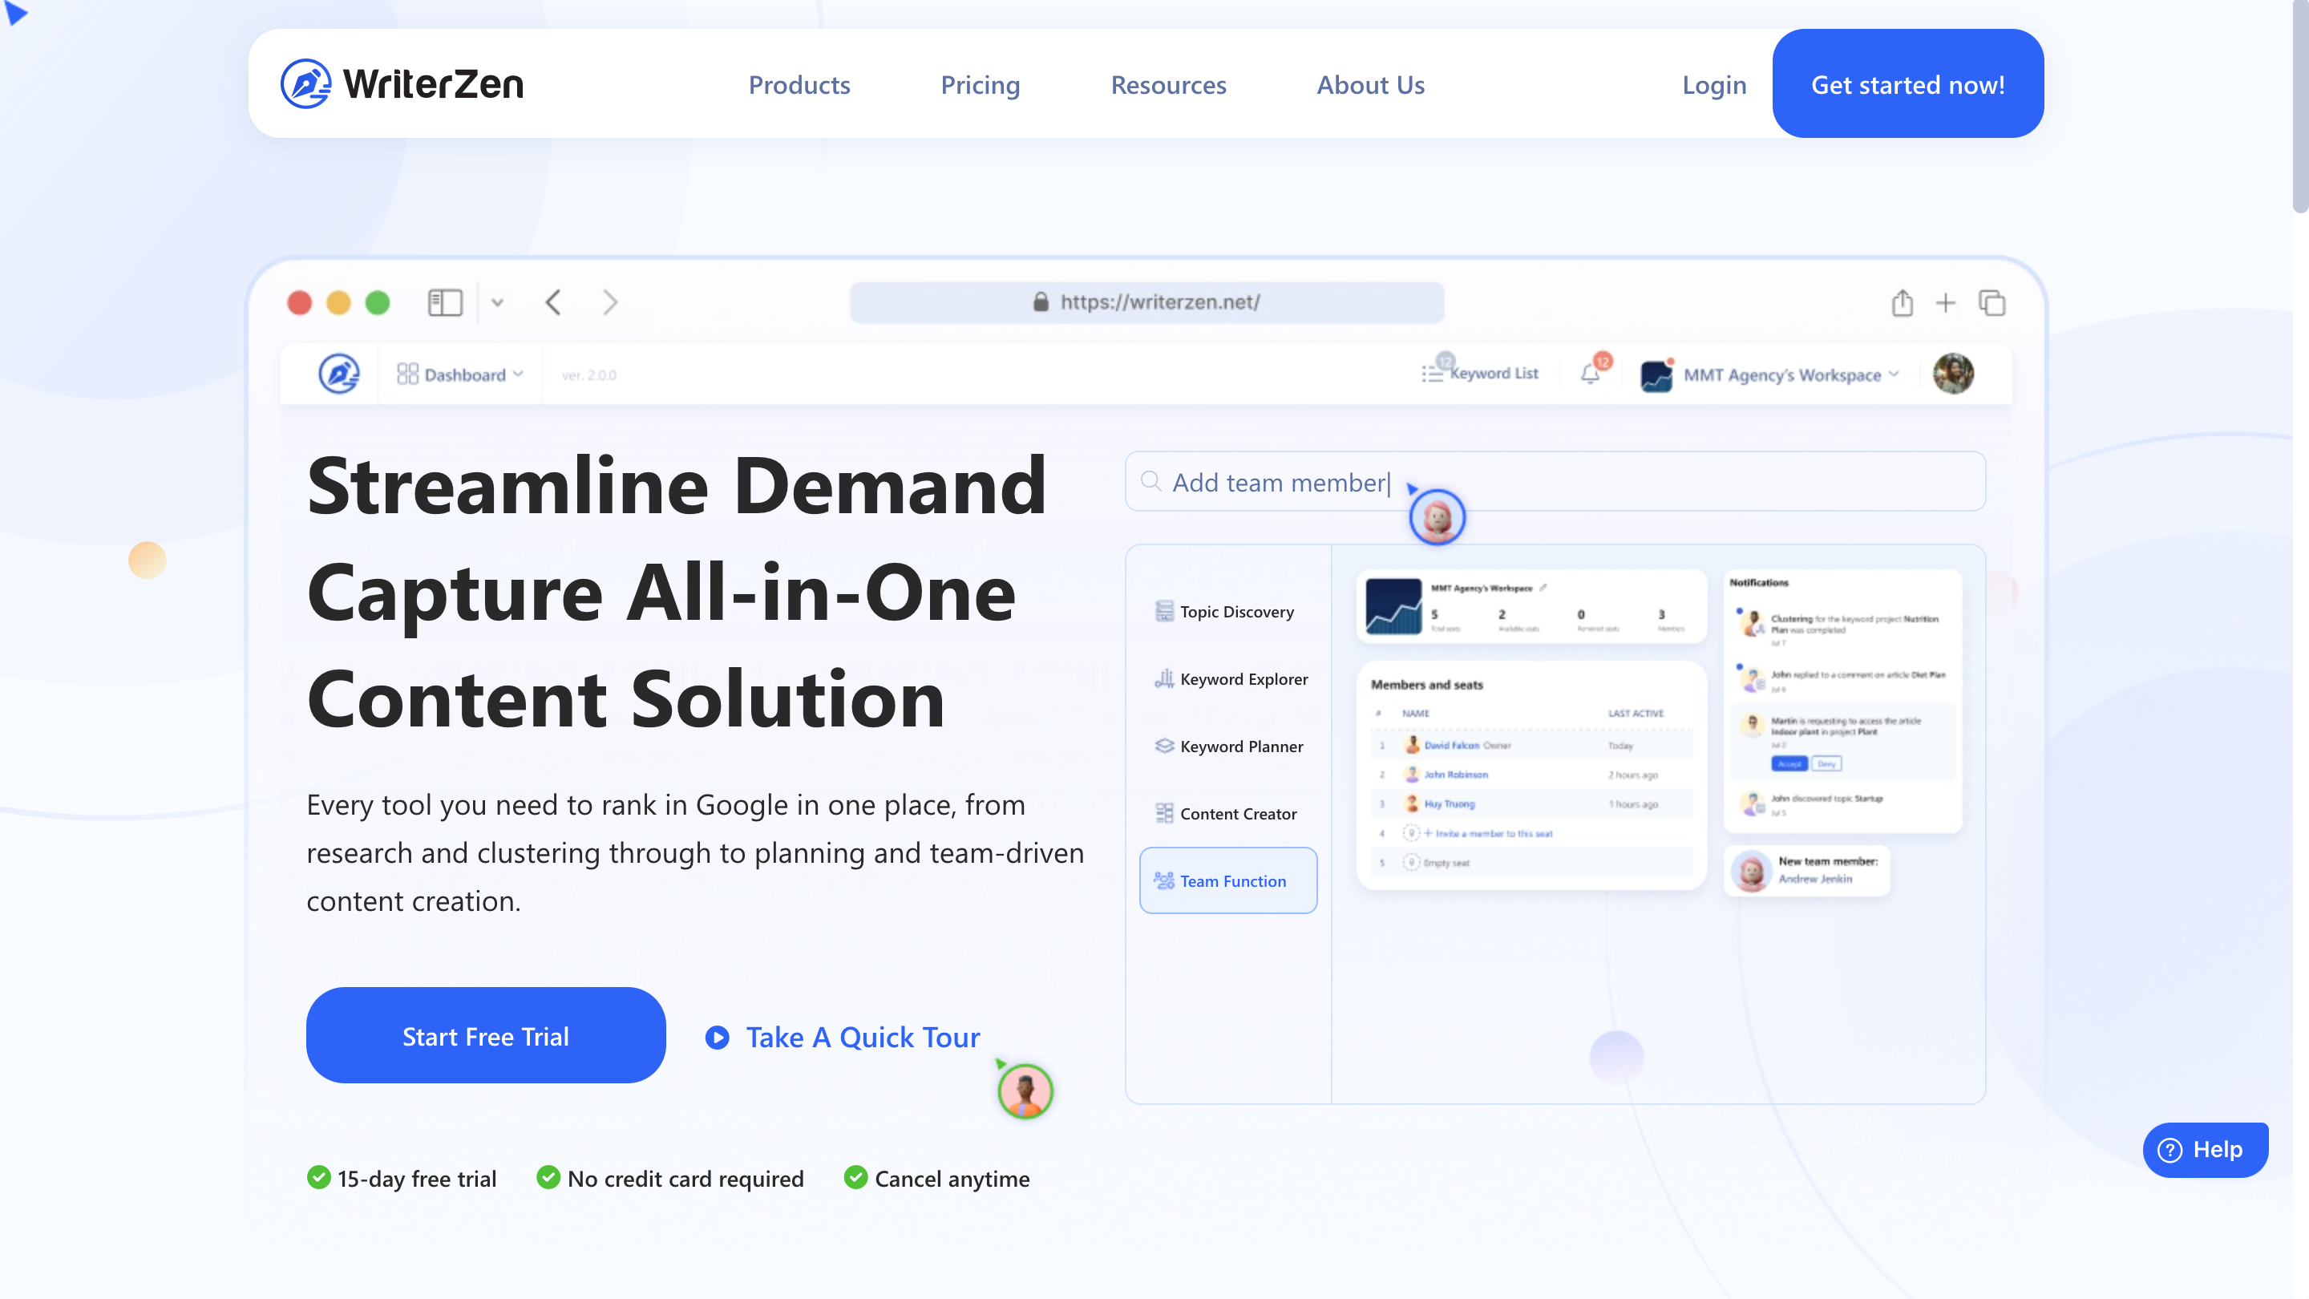The height and width of the screenshot is (1299, 2309).
Task: Click the Add team member search field
Action: pos(1555,481)
